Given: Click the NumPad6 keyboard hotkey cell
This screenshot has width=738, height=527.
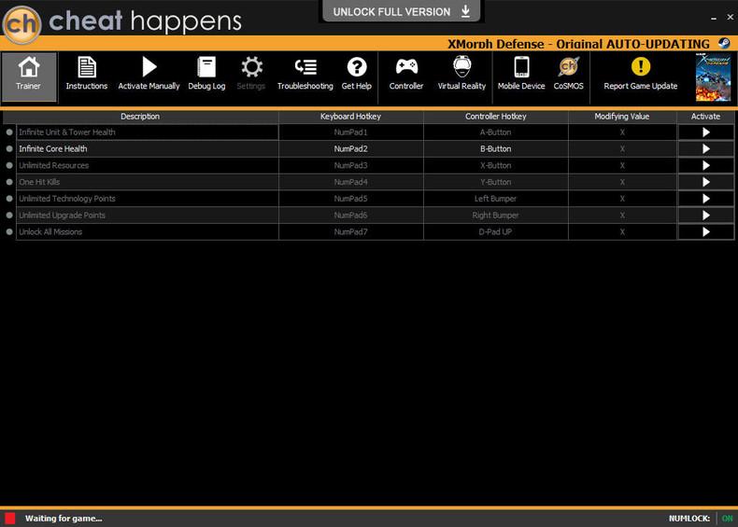Looking at the screenshot, I should coord(350,215).
